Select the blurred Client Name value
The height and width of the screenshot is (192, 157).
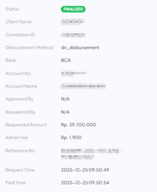(x=72, y=22)
